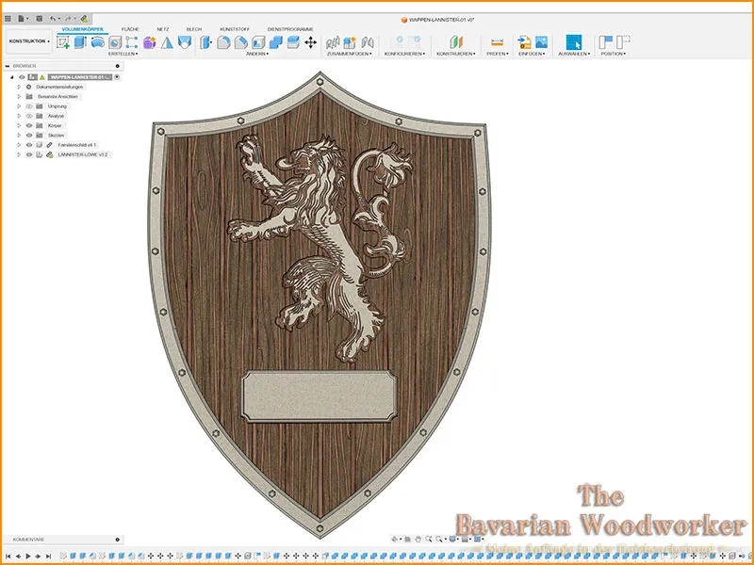Open the ERSTELLEN dropdown menu
The width and height of the screenshot is (754, 565).
click(123, 54)
